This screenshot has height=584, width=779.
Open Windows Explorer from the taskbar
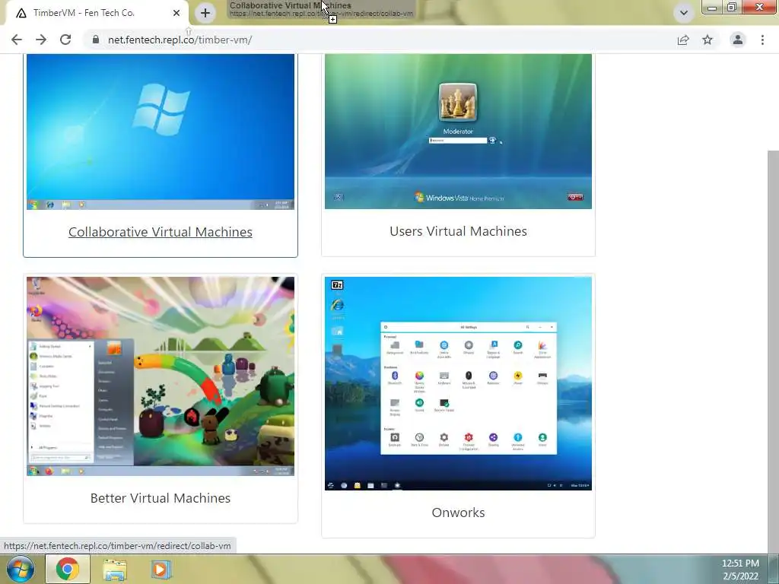click(114, 570)
